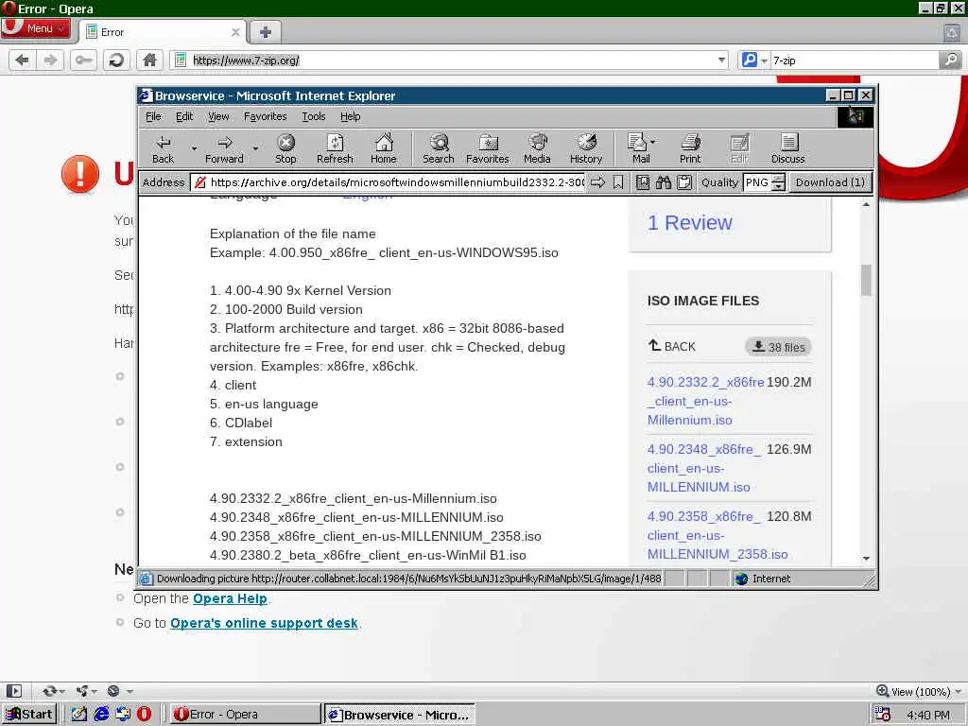Expand the Mail button dropdown arrow
The height and width of the screenshot is (726, 968).
653,142
